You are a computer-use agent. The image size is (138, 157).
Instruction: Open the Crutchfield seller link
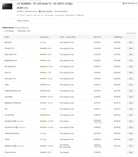coord(9,97)
